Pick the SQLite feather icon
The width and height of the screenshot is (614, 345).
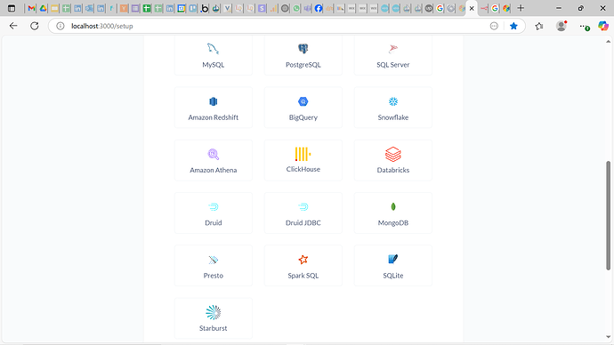393,259
